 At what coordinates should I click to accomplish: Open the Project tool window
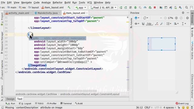(2, 19)
